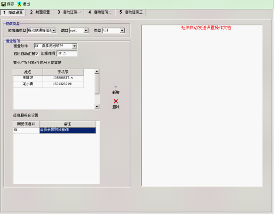Image resolution: width=274 pixels, height=214 pixels.
Task: Select the 王胜友 row in contact table
Action: click(48, 78)
